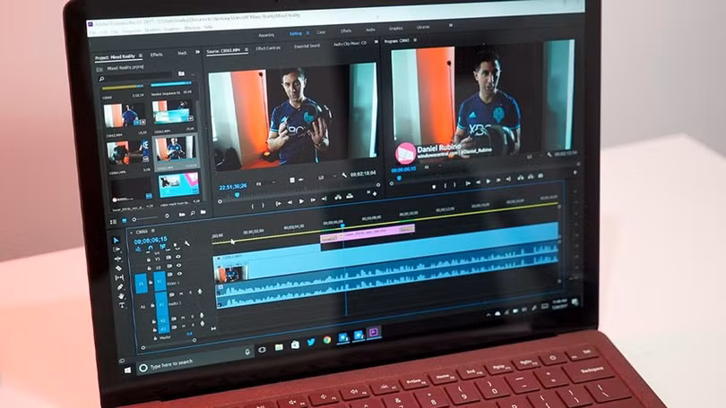The width and height of the screenshot is (726, 408).
Task: Select the Track Select Forward tool
Action: coord(117,250)
